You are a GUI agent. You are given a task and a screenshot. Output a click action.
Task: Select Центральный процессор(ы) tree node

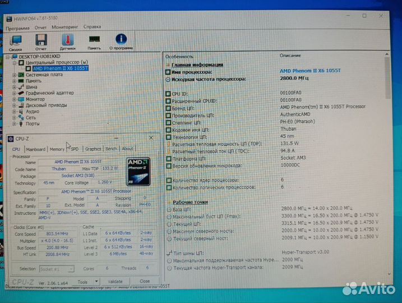pos(57,62)
